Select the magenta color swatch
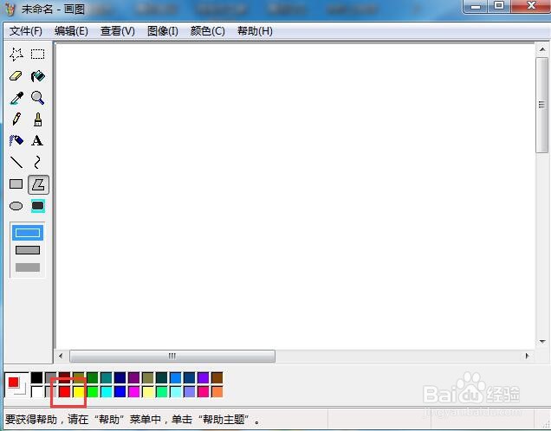Viewport: 551px width, 431px height. (134, 391)
